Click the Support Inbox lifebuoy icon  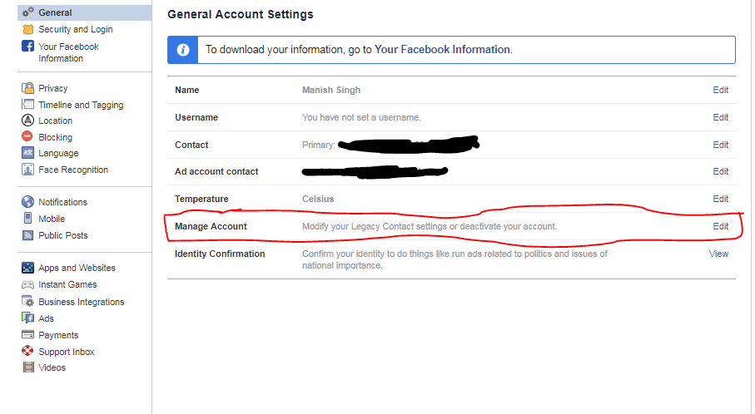pos(28,351)
